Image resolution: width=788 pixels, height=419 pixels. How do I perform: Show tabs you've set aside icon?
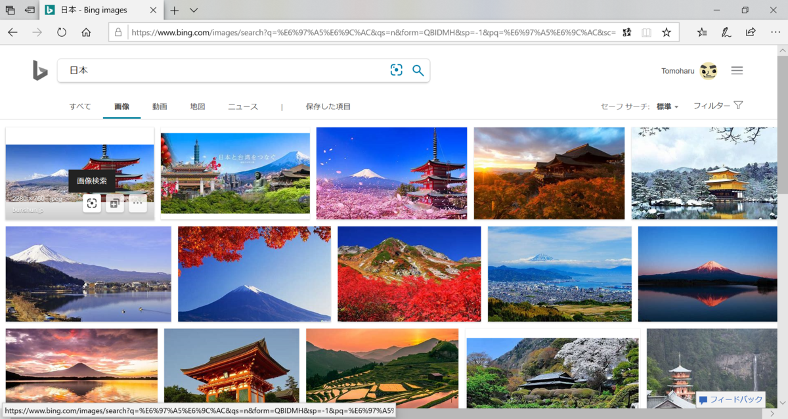pyautogui.click(x=10, y=11)
